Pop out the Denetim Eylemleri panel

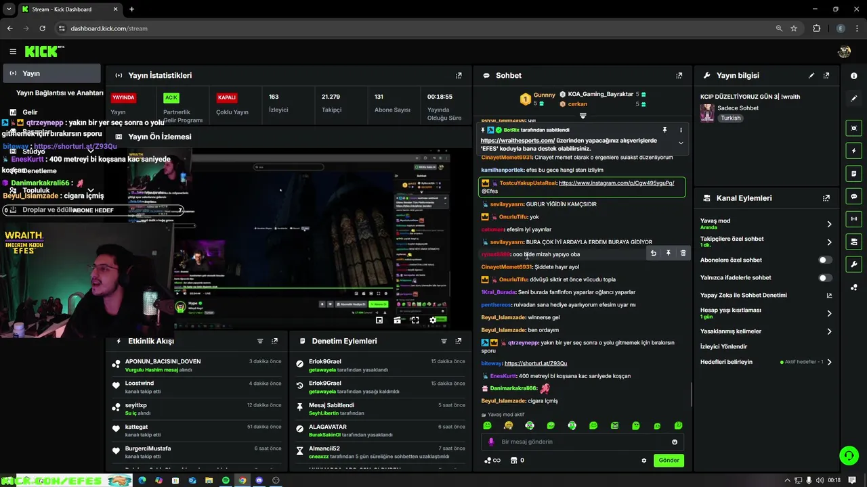point(459,341)
